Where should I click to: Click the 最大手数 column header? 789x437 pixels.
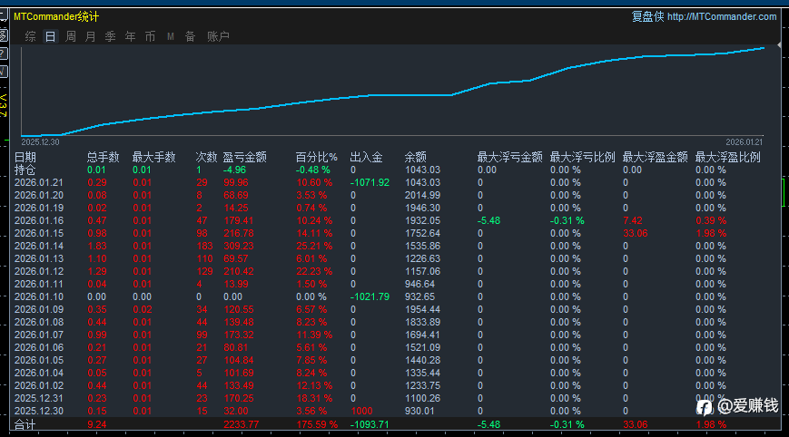154,157
